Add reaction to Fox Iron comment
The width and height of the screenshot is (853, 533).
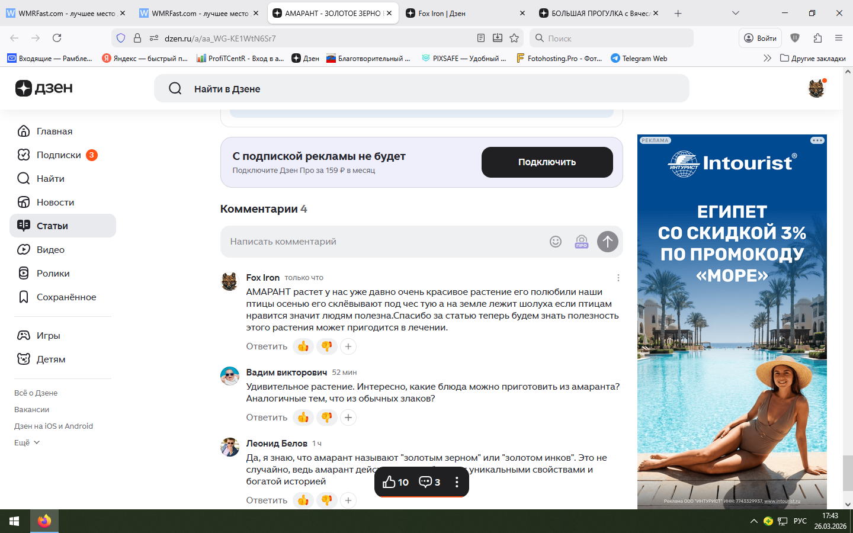point(348,346)
